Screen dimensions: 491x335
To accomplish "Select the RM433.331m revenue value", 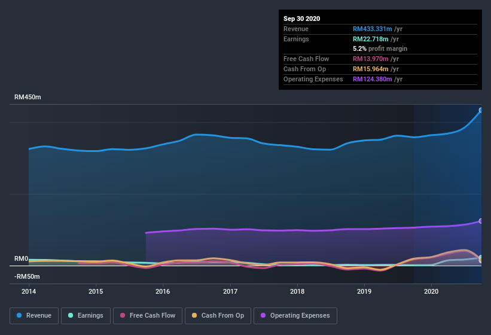I will click(x=373, y=29).
